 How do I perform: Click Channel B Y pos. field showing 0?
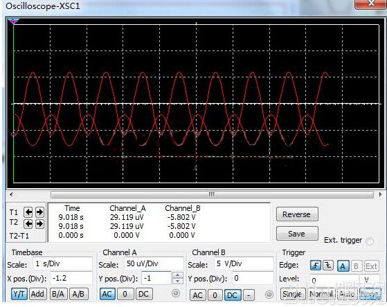tap(253, 279)
